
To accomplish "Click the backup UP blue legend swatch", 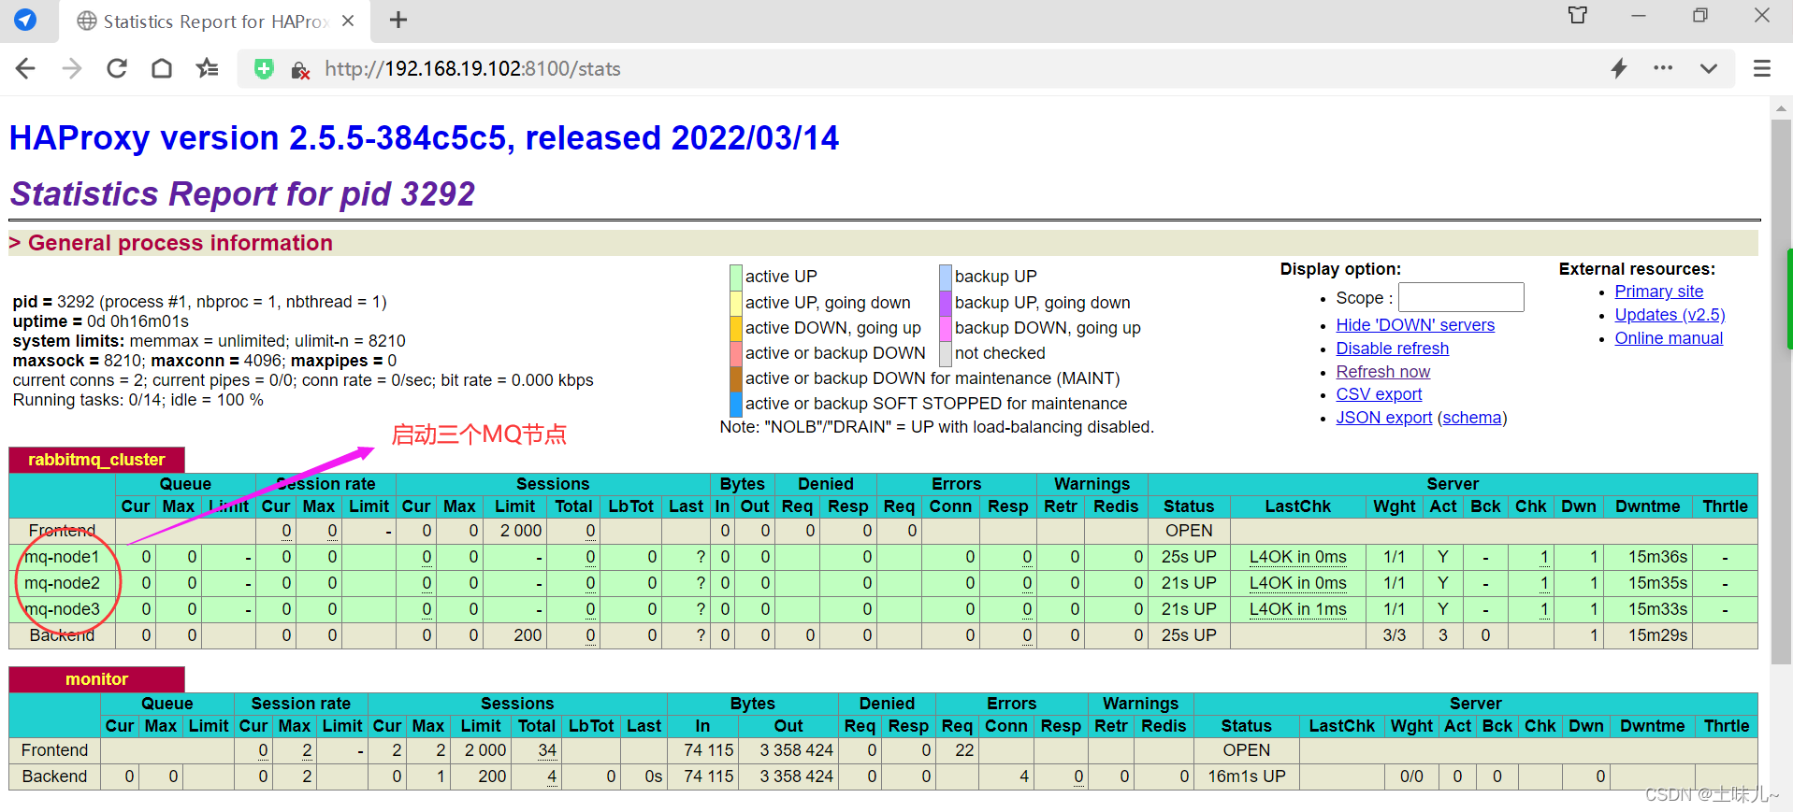I will (946, 277).
